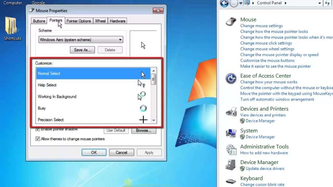Click the Save As... button
The height and width of the screenshot is (187, 333).
(82, 50)
